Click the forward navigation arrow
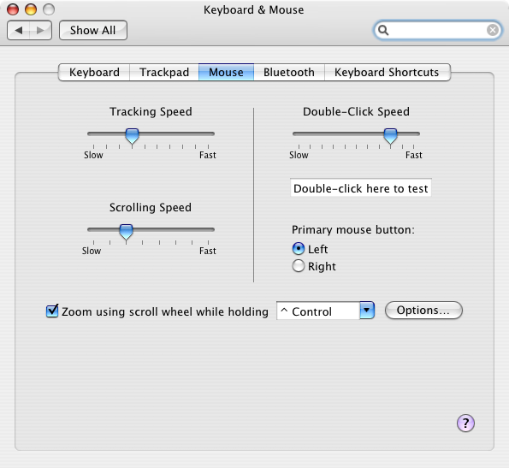Viewport: 509px width, 468px height. 40,31
